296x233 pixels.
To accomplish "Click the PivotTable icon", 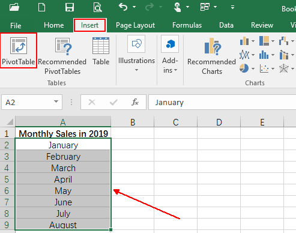I will pos(19,46).
